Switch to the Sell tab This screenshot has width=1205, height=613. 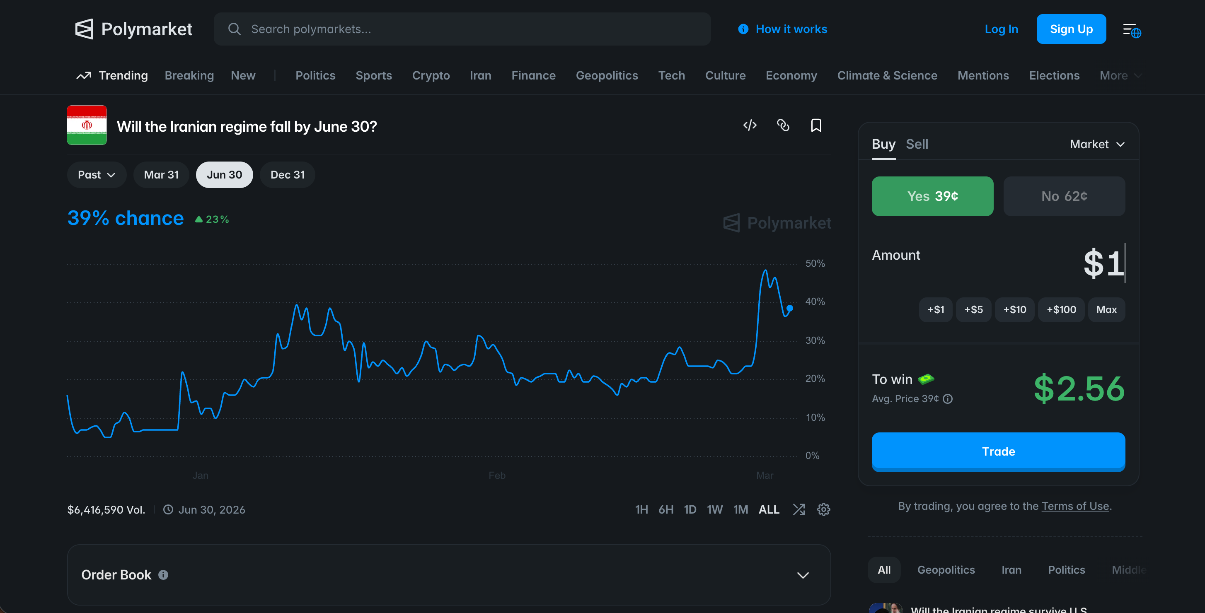point(916,144)
